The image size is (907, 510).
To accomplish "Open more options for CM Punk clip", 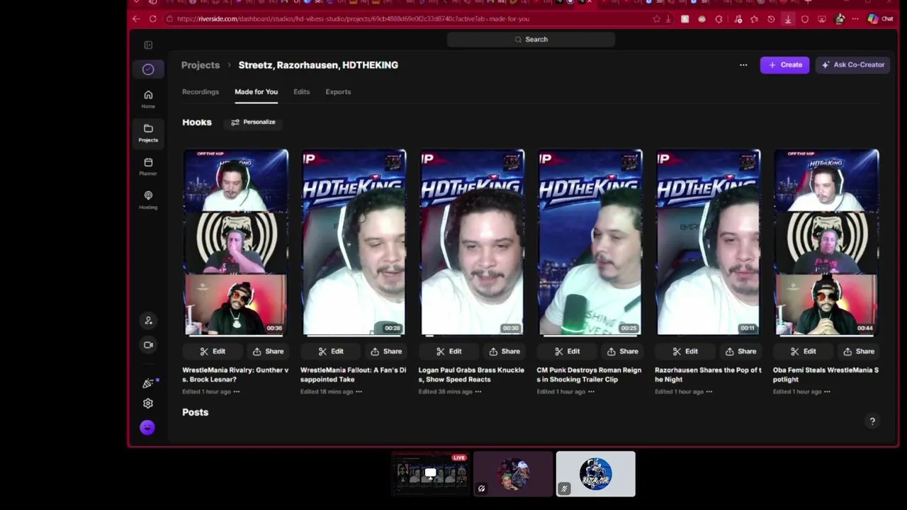I will [591, 392].
